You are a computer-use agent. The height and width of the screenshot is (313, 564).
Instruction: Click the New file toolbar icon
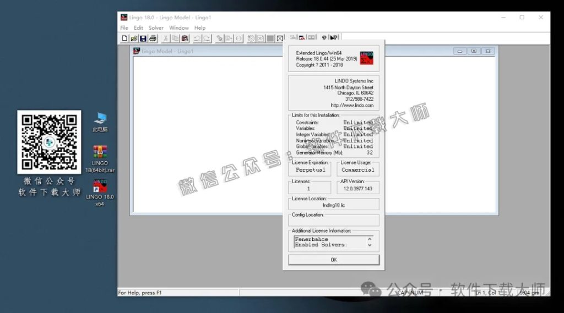[x=124, y=39]
